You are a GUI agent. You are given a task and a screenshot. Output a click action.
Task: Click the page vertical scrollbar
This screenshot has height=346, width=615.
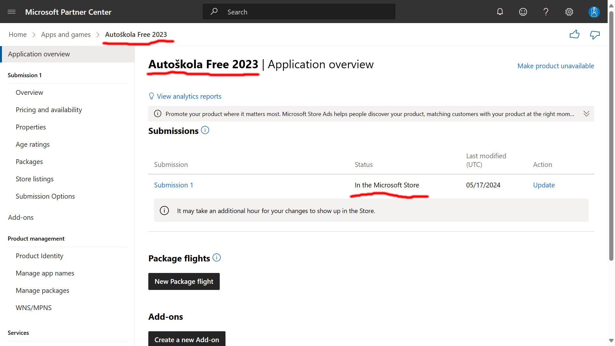click(x=611, y=135)
